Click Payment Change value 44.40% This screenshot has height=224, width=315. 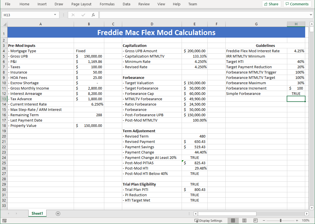(194, 152)
